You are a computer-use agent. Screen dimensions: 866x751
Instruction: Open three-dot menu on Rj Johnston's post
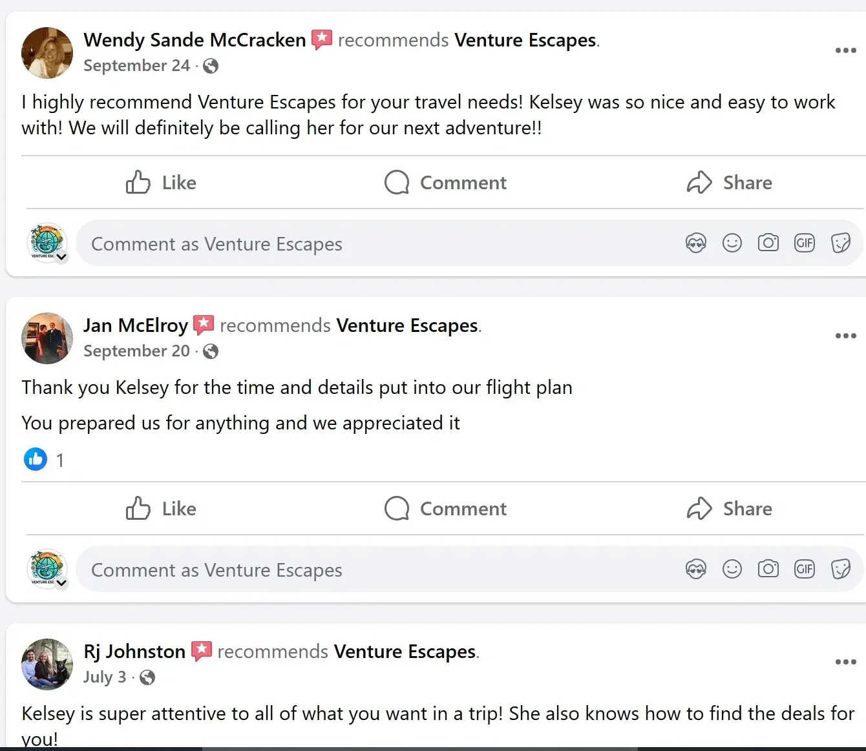pyautogui.click(x=845, y=662)
